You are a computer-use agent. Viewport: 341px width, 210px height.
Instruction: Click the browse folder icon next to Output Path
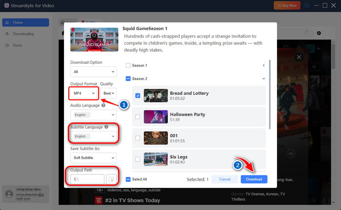(111, 179)
